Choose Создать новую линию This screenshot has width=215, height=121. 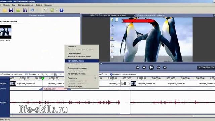click(82, 68)
